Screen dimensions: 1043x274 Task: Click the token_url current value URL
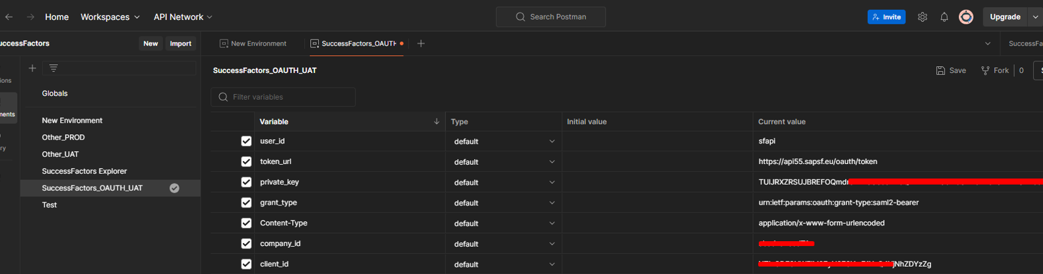tap(818, 162)
